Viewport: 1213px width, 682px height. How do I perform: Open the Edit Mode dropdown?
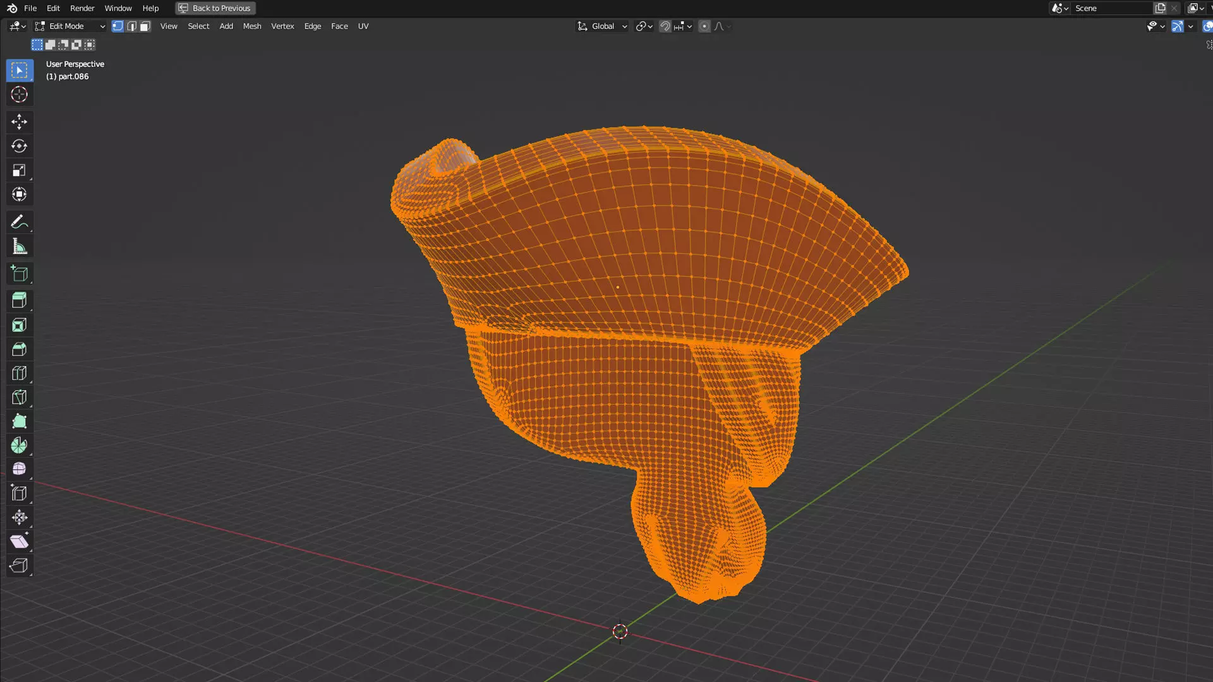(69, 27)
